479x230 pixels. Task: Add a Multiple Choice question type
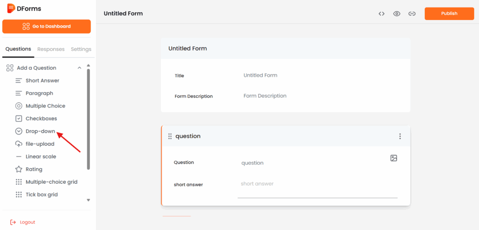tap(45, 106)
